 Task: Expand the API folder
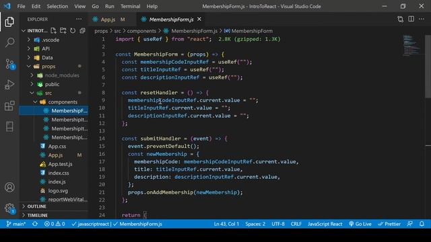pos(54,48)
